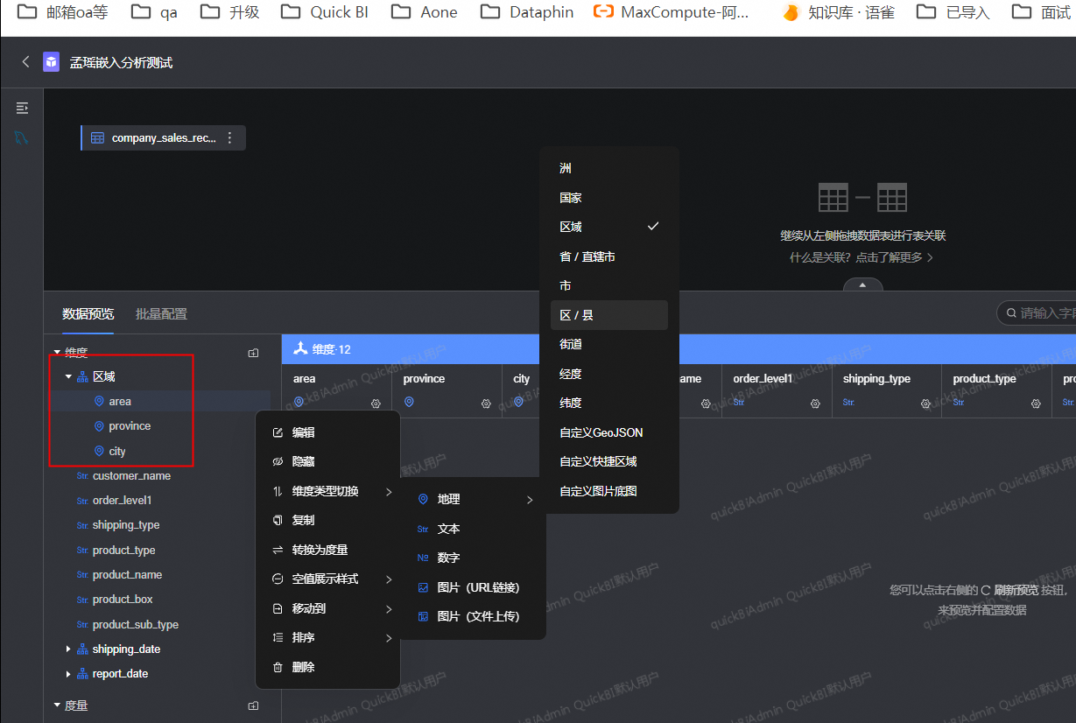The height and width of the screenshot is (723, 1076).
Task: Click the 什么是关联? 点击了解更多 link
Action: pyautogui.click(x=862, y=257)
